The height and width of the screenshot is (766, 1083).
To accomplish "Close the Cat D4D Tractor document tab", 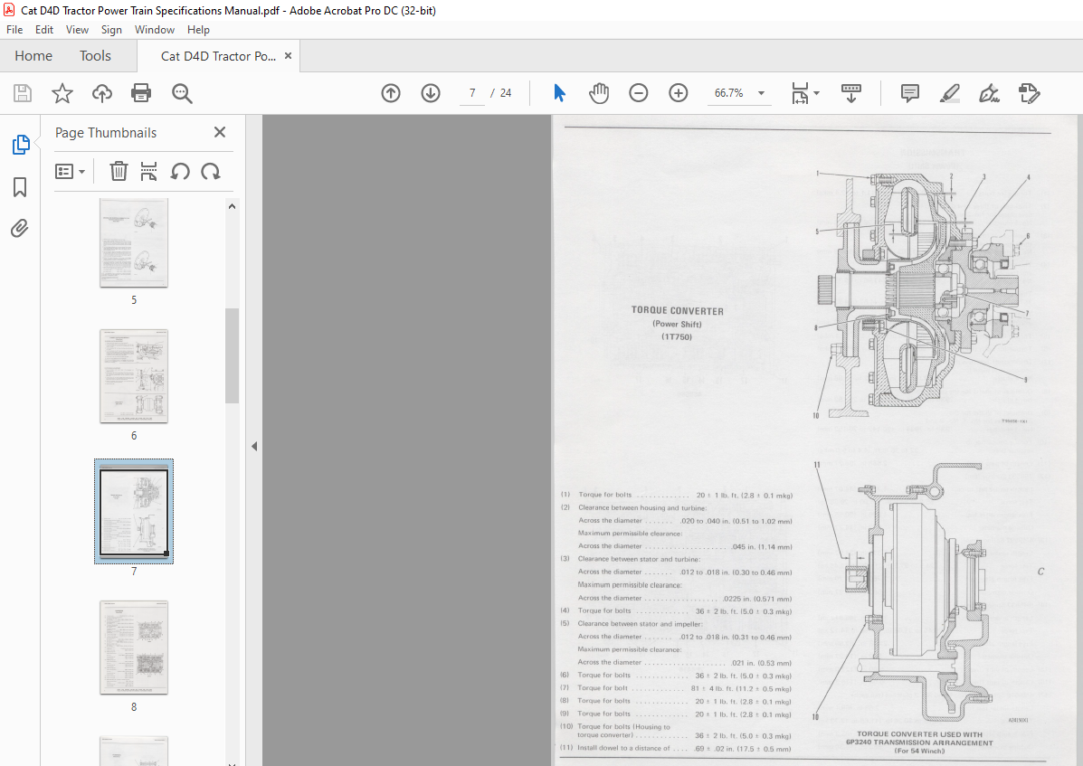I will (288, 56).
